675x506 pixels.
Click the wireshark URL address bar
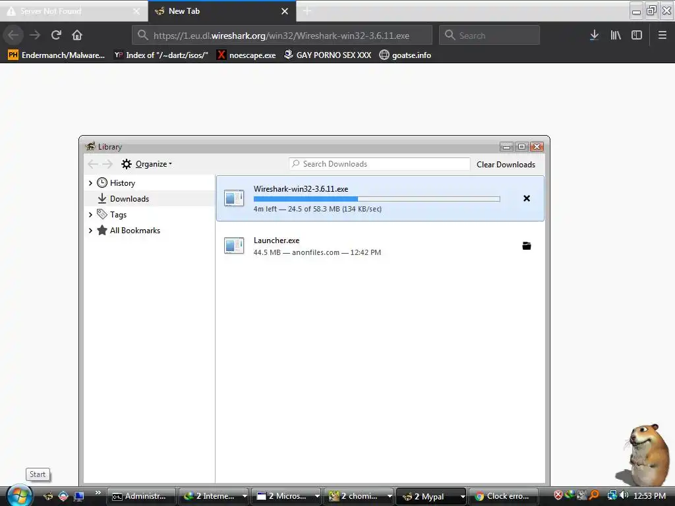pyautogui.click(x=282, y=36)
